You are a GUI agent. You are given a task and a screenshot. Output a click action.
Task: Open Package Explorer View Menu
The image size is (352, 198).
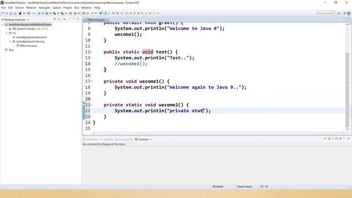click(65, 19)
